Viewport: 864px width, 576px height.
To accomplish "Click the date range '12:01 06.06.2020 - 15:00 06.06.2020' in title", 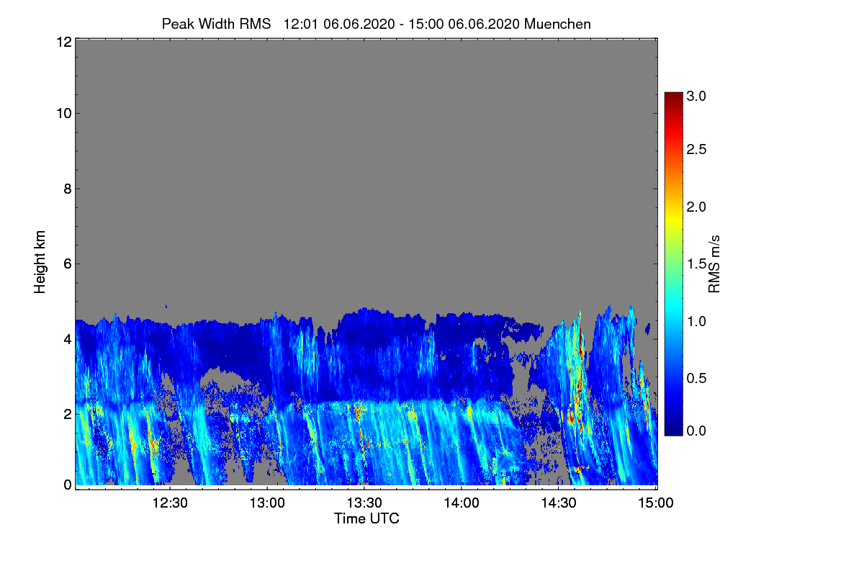I will [x=402, y=24].
